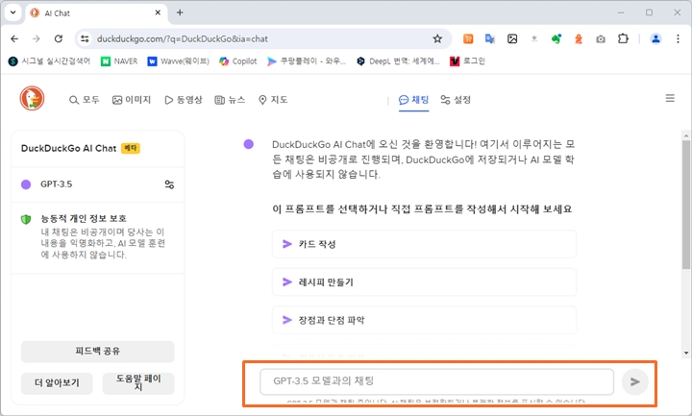This screenshot has height=416, width=692.
Task: Send the chat message arrow button
Action: [x=634, y=381]
